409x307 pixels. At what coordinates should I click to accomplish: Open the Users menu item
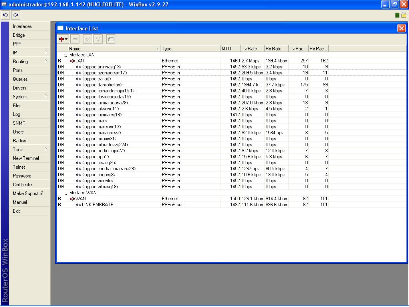[30, 132]
